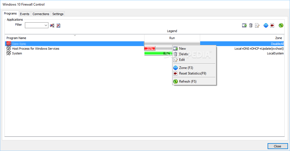This screenshot has width=290, height=151.
Task: Switch to the Settings tab
Action: 58,14
